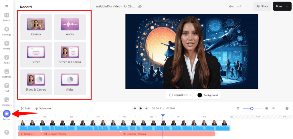The width and height of the screenshot is (293, 139).
Task: Rename the project title text
Action: coord(115,6)
